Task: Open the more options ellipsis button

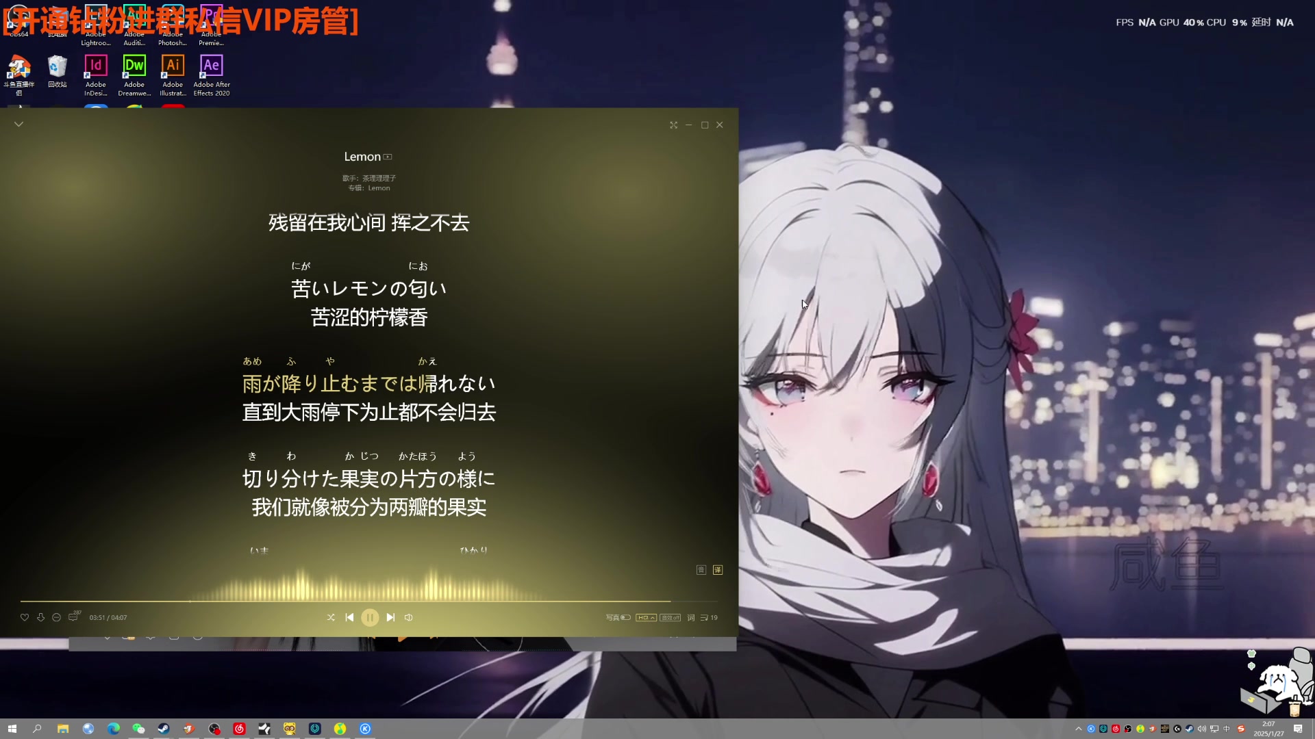Action: pos(57,617)
